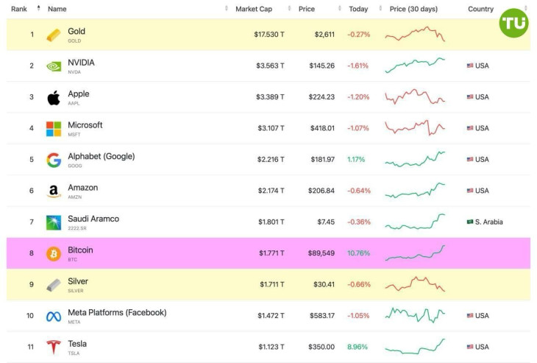The width and height of the screenshot is (537, 363).
Task: Click the Price column header
Action: pos(307,9)
